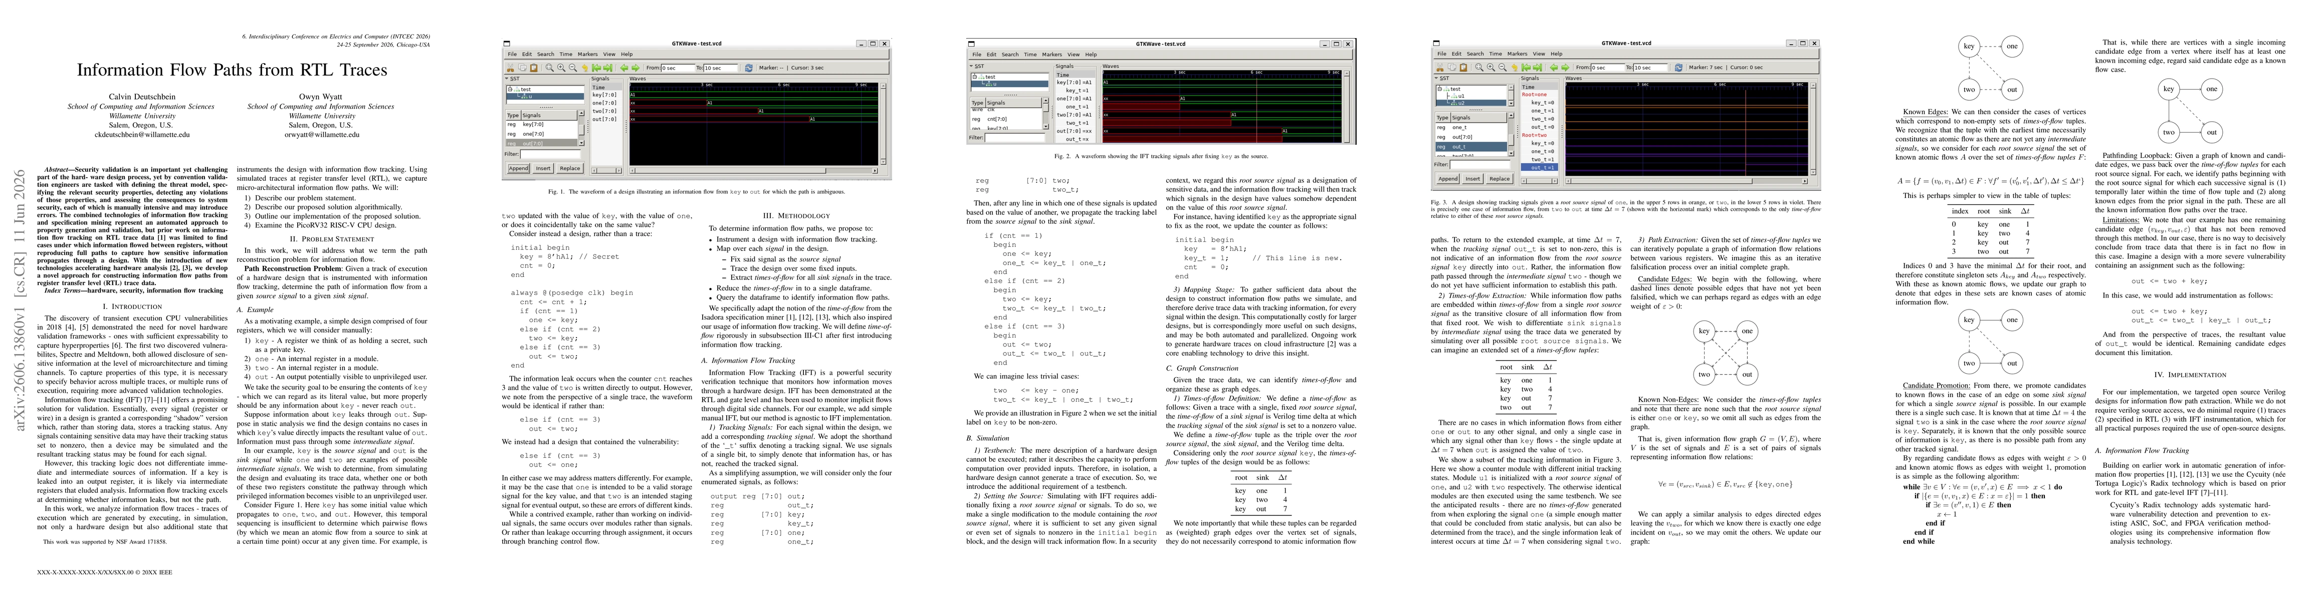The width and height of the screenshot is (2323, 601).
Task: Click the ckdeutschbein@willamette.edu email address
Action: 141,134
